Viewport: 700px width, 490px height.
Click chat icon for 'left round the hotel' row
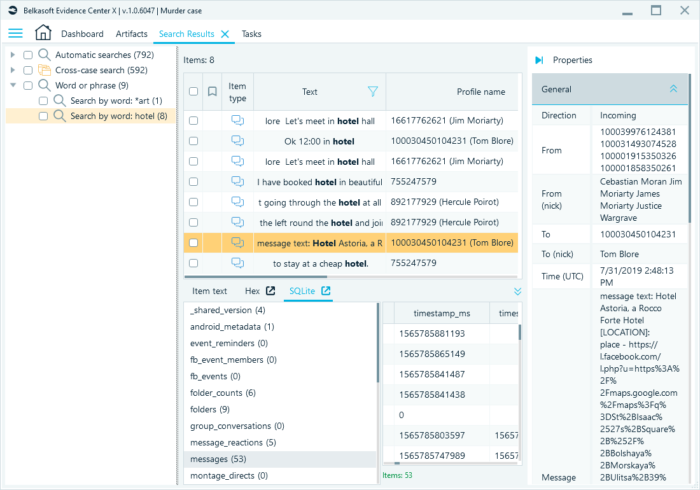(x=237, y=222)
